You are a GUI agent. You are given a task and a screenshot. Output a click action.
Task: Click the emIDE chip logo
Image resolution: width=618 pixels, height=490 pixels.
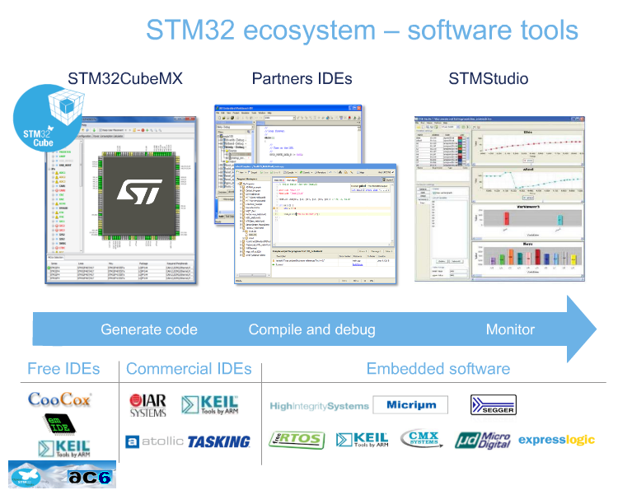tap(59, 424)
